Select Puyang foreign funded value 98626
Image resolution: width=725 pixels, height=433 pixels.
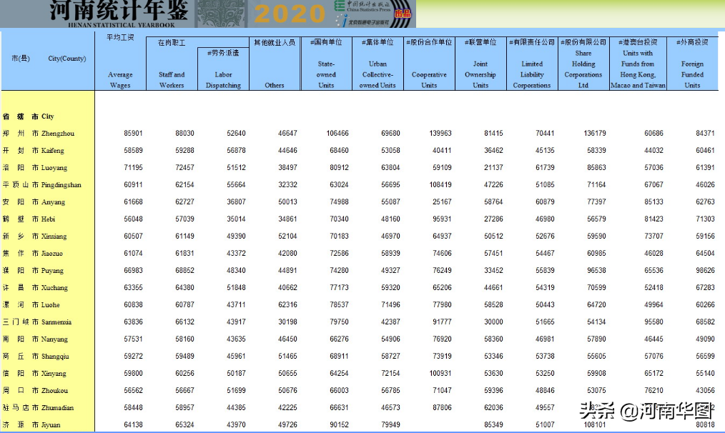pos(705,270)
